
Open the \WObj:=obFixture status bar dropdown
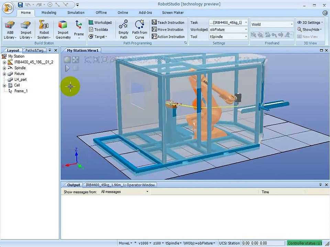(x=199, y=243)
